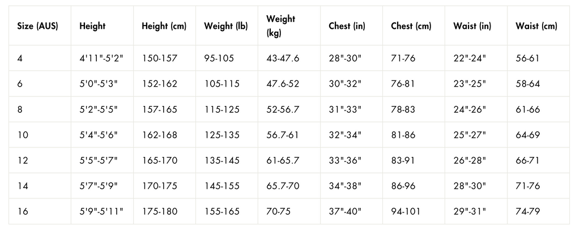Image resolution: width=580 pixels, height=234 pixels.
Task: Click the Size (AUS) column header
Action: coord(38,26)
